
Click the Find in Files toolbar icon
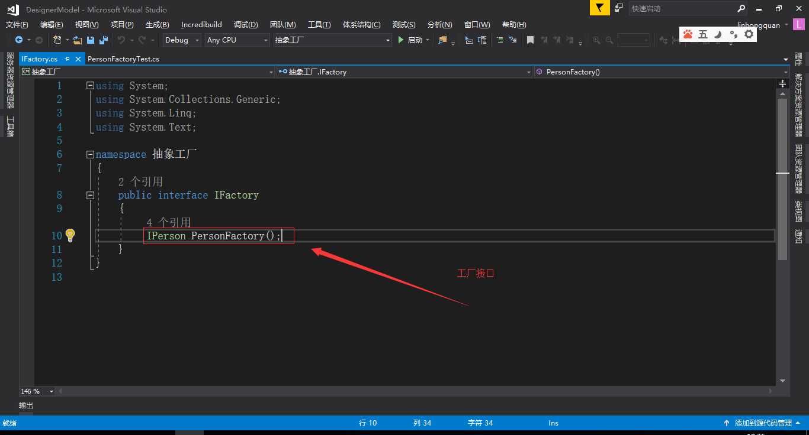click(442, 40)
